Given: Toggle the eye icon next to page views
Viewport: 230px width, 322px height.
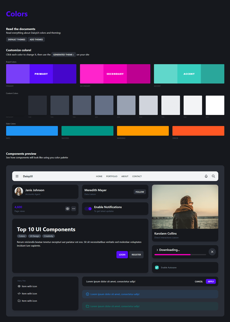Looking at the screenshot, I should click(x=68, y=209).
